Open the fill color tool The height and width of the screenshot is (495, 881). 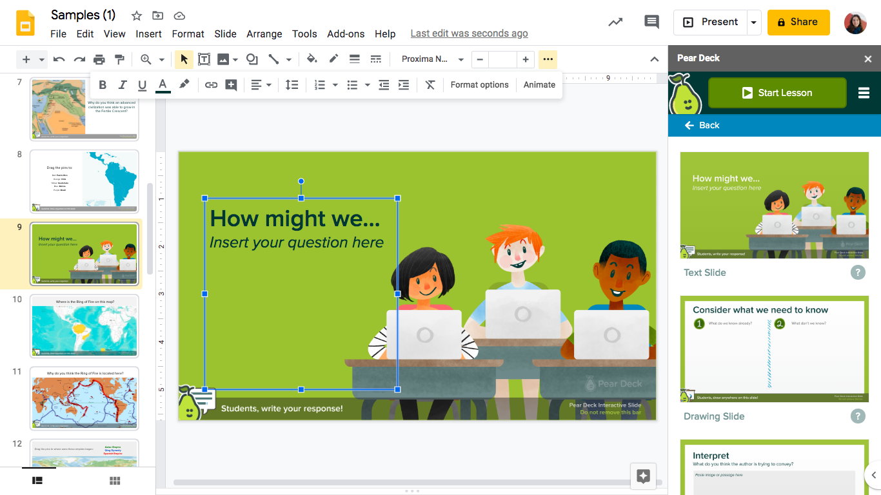[312, 59]
